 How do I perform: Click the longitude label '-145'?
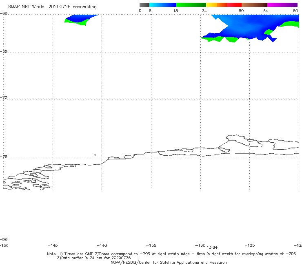point(53,245)
